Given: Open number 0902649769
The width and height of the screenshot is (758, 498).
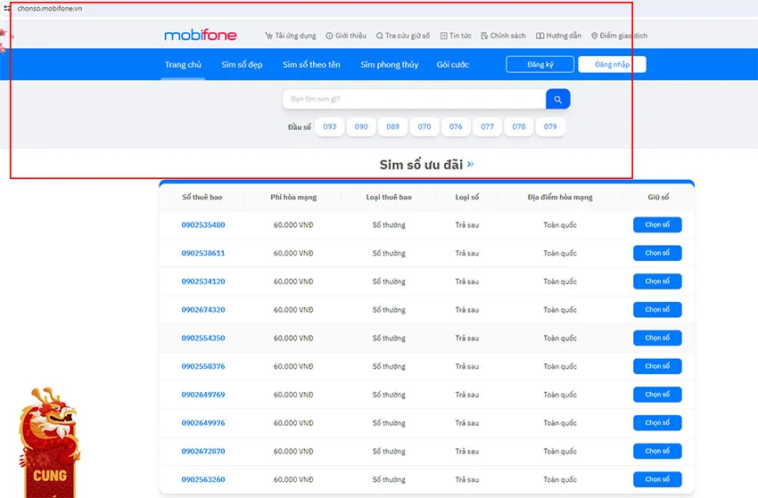Looking at the screenshot, I should tap(203, 395).
